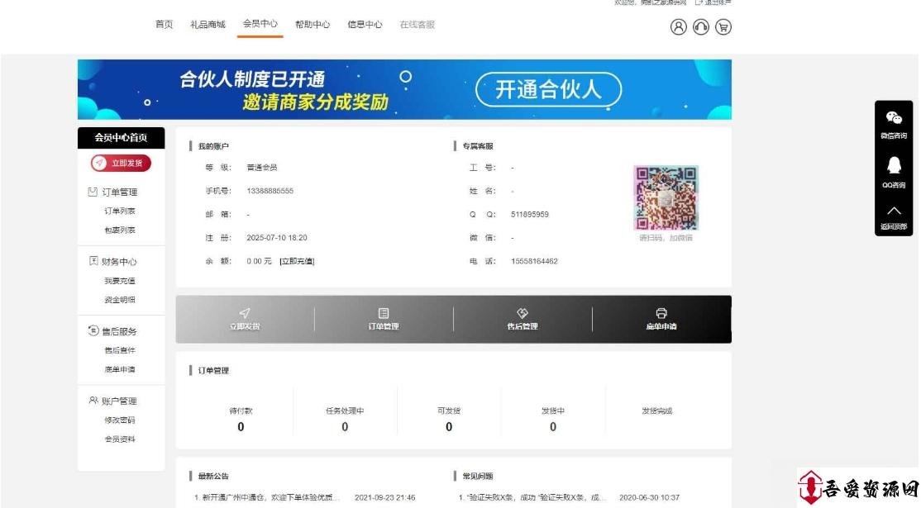Viewport: 921px width, 508px height.
Task: Open the 任务处理中 order count
Action: pyautogui.click(x=345, y=427)
